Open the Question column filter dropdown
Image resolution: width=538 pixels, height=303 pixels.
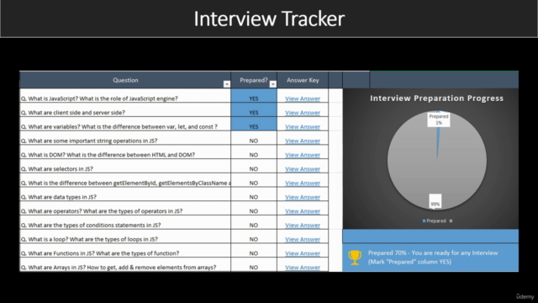pyautogui.click(x=227, y=84)
